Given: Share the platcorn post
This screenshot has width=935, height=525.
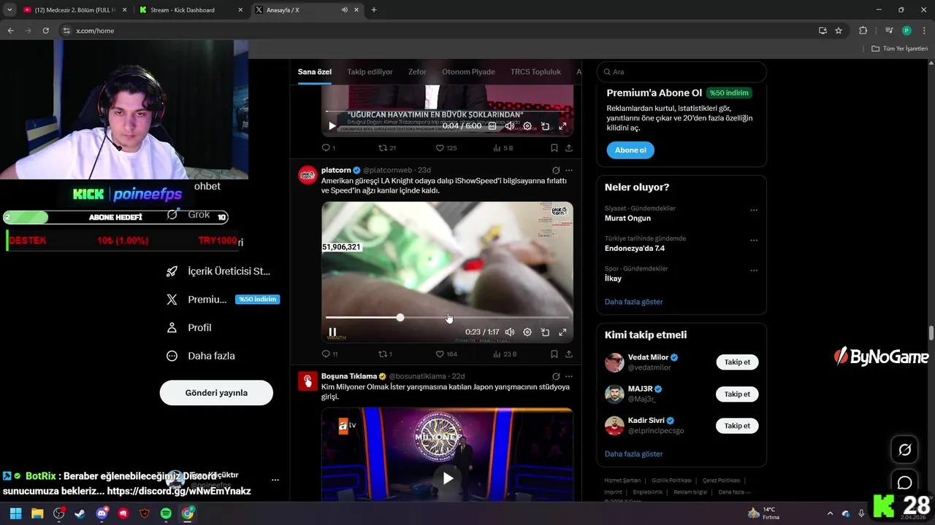Looking at the screenshot, I should pyautogui.click(x=568, y=354).
